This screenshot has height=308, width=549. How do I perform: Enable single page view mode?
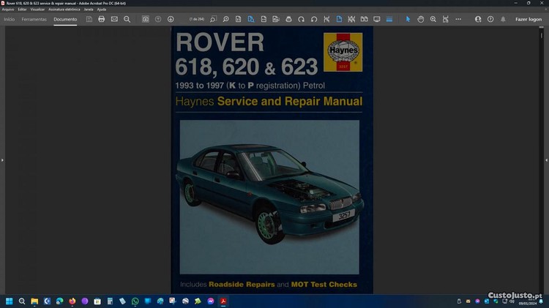(338, 19)
